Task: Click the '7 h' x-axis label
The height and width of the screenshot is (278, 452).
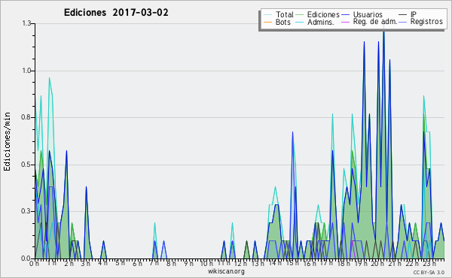Action: pyautogui.click(x=154, y=263)
